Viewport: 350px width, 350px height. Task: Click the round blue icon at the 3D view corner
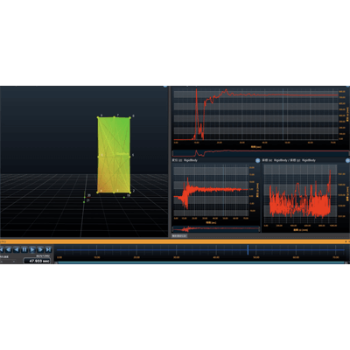[x=165, y=87]
